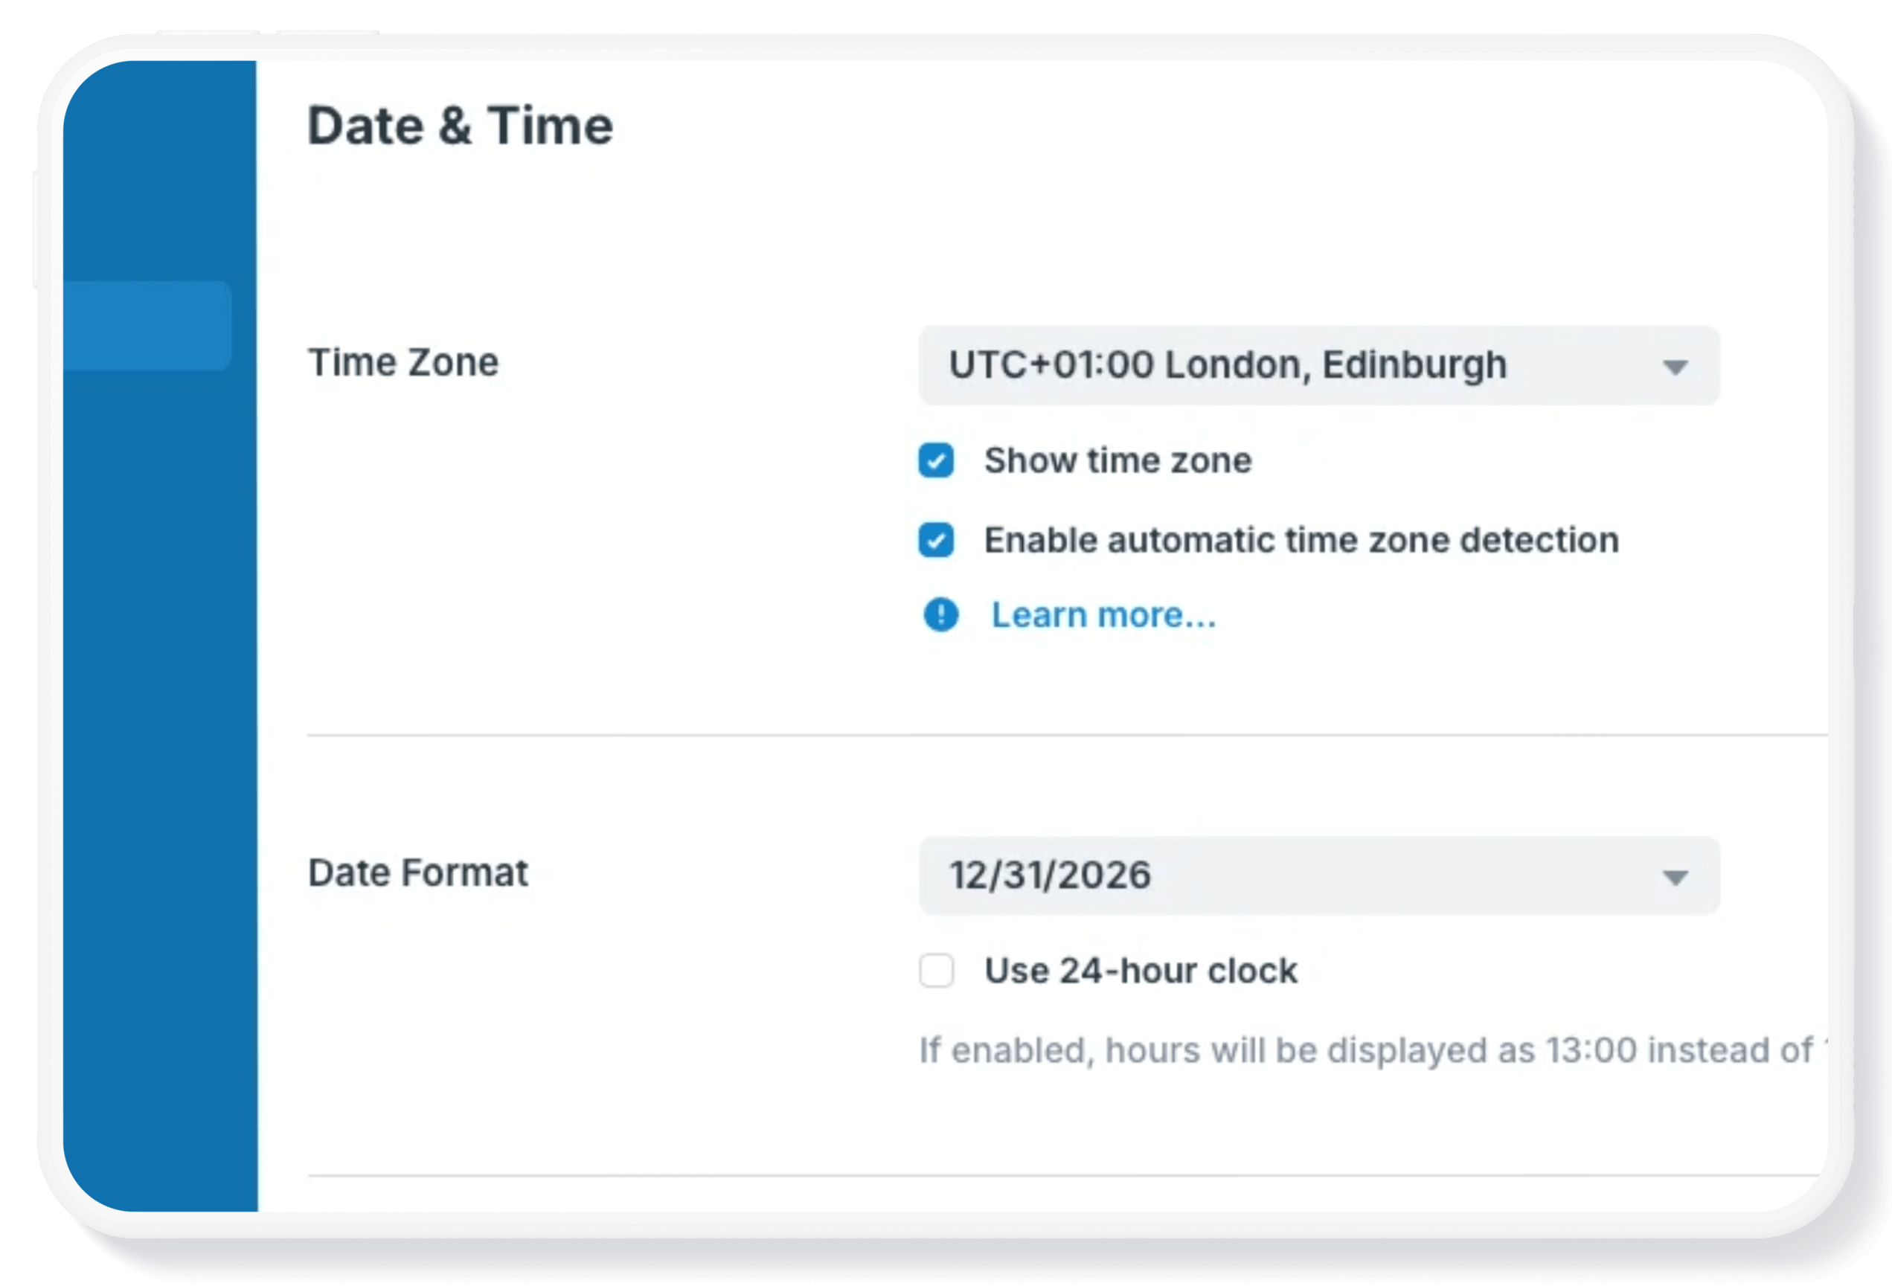
Task: Open the UTC+01:00 London, Edinburgh dropdown
Action: [1319, 365]
